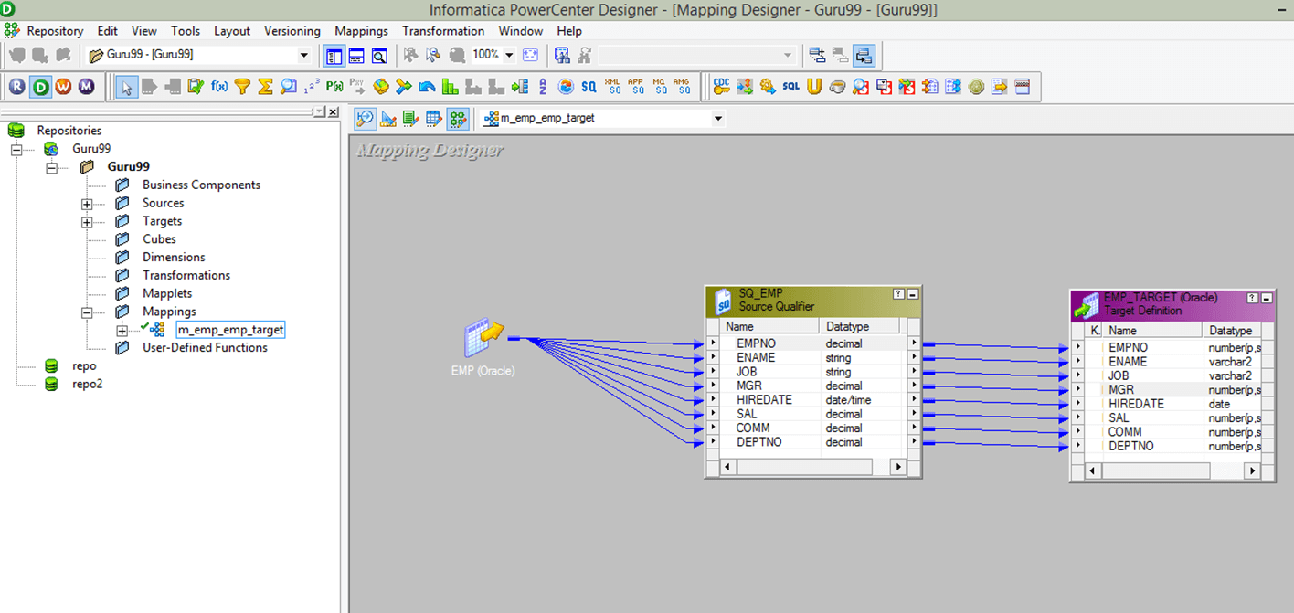Open the mapping name dropdown list
Screen dimensions: 1294x613
pos(717,119)
